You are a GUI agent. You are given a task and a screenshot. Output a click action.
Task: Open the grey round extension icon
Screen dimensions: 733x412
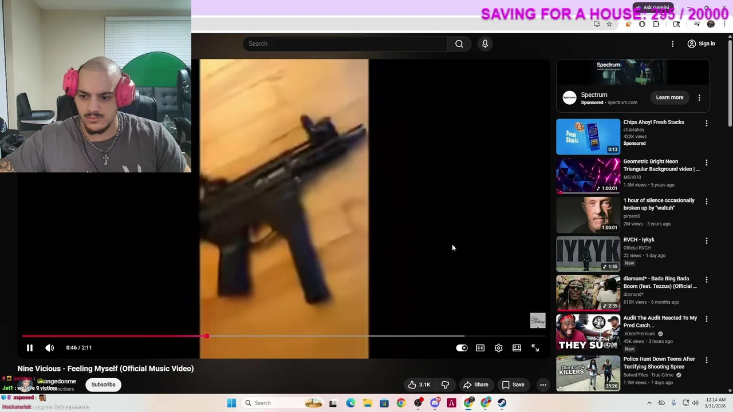(x=642, y=24)
